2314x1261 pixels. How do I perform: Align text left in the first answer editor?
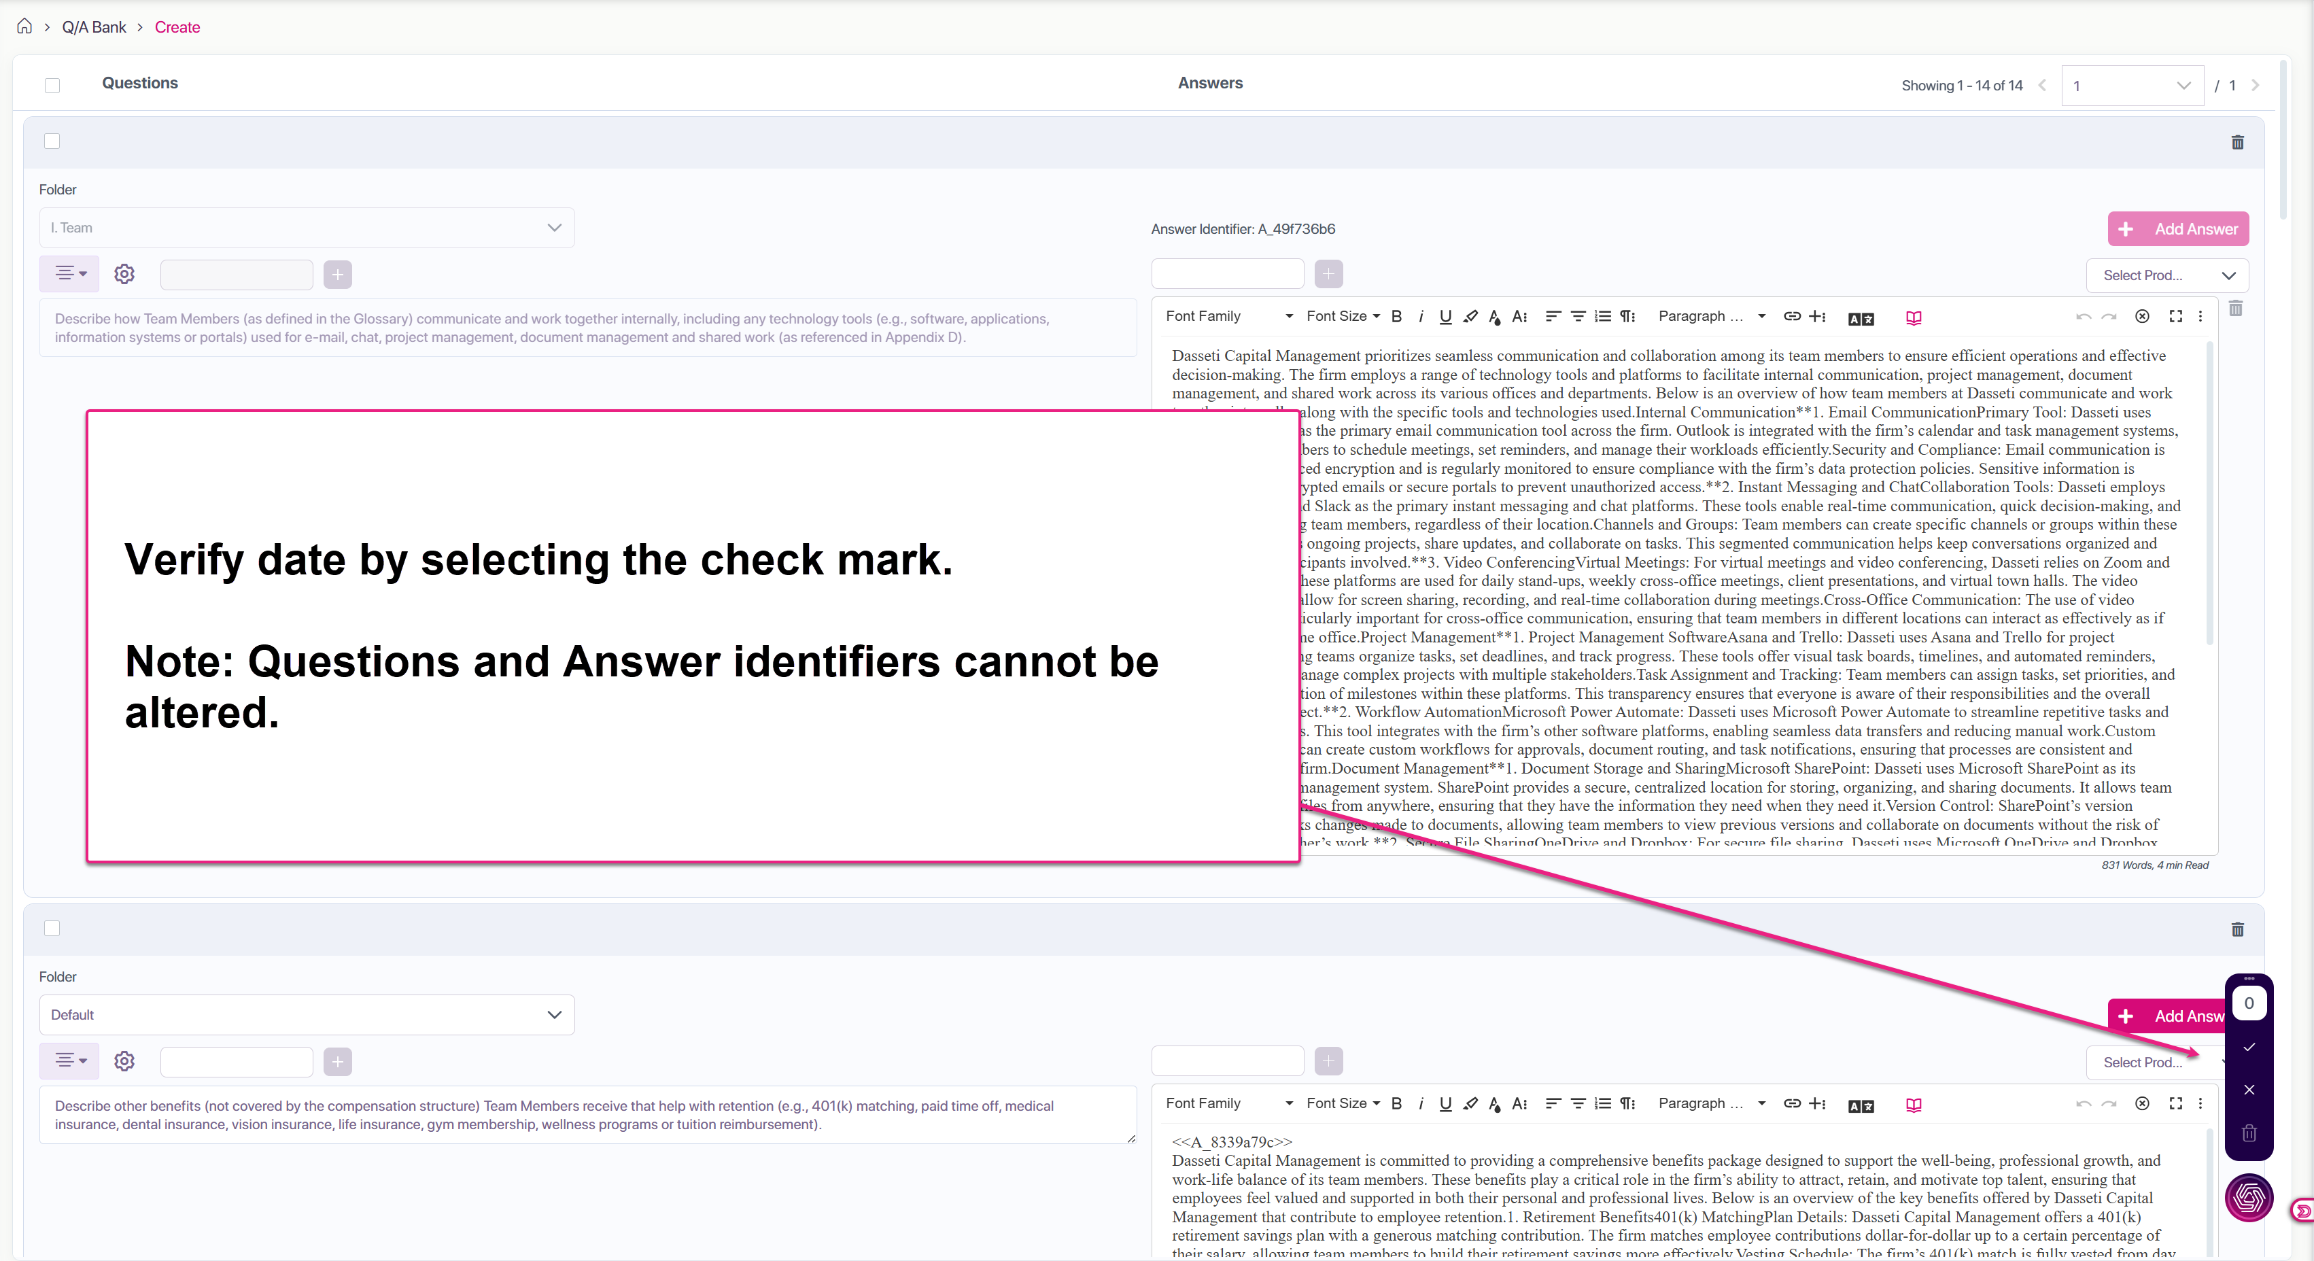(x=1552, y=316)
